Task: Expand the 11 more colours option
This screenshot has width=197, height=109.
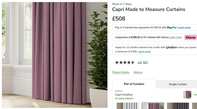Action: pos(124,98)
